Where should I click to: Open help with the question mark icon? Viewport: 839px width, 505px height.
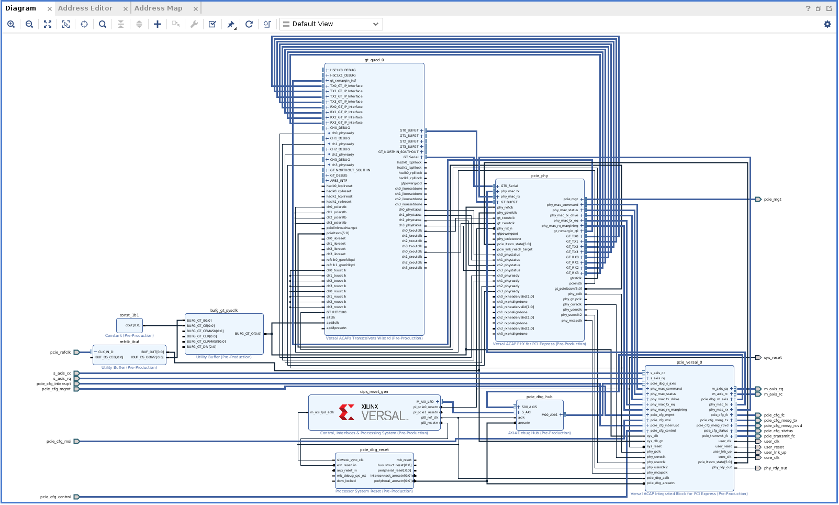pos(808,8)
